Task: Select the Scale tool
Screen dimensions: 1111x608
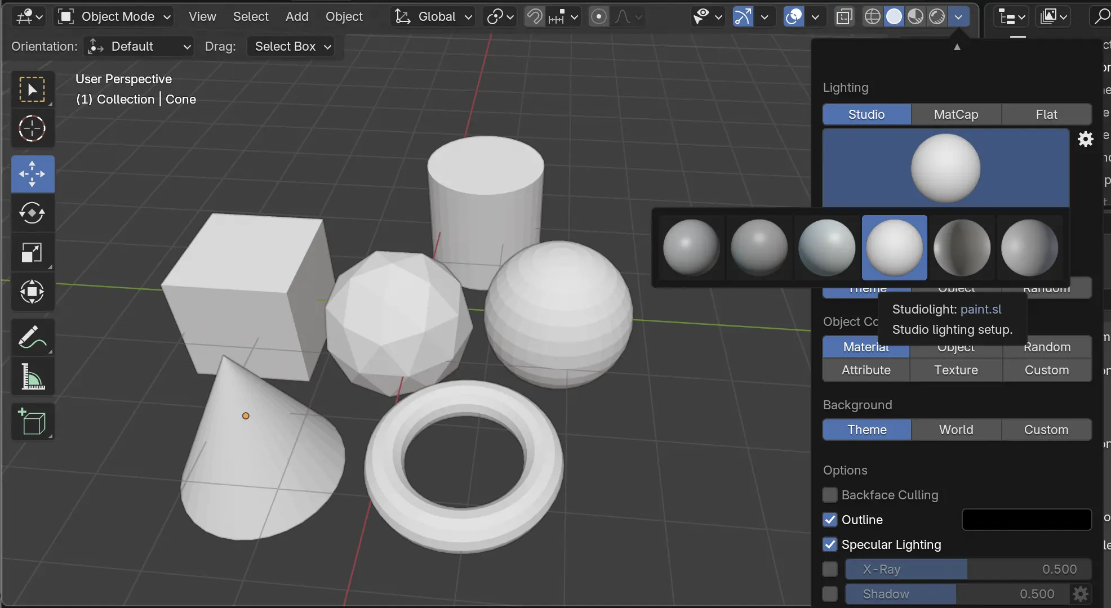Action: coord(32,253)
